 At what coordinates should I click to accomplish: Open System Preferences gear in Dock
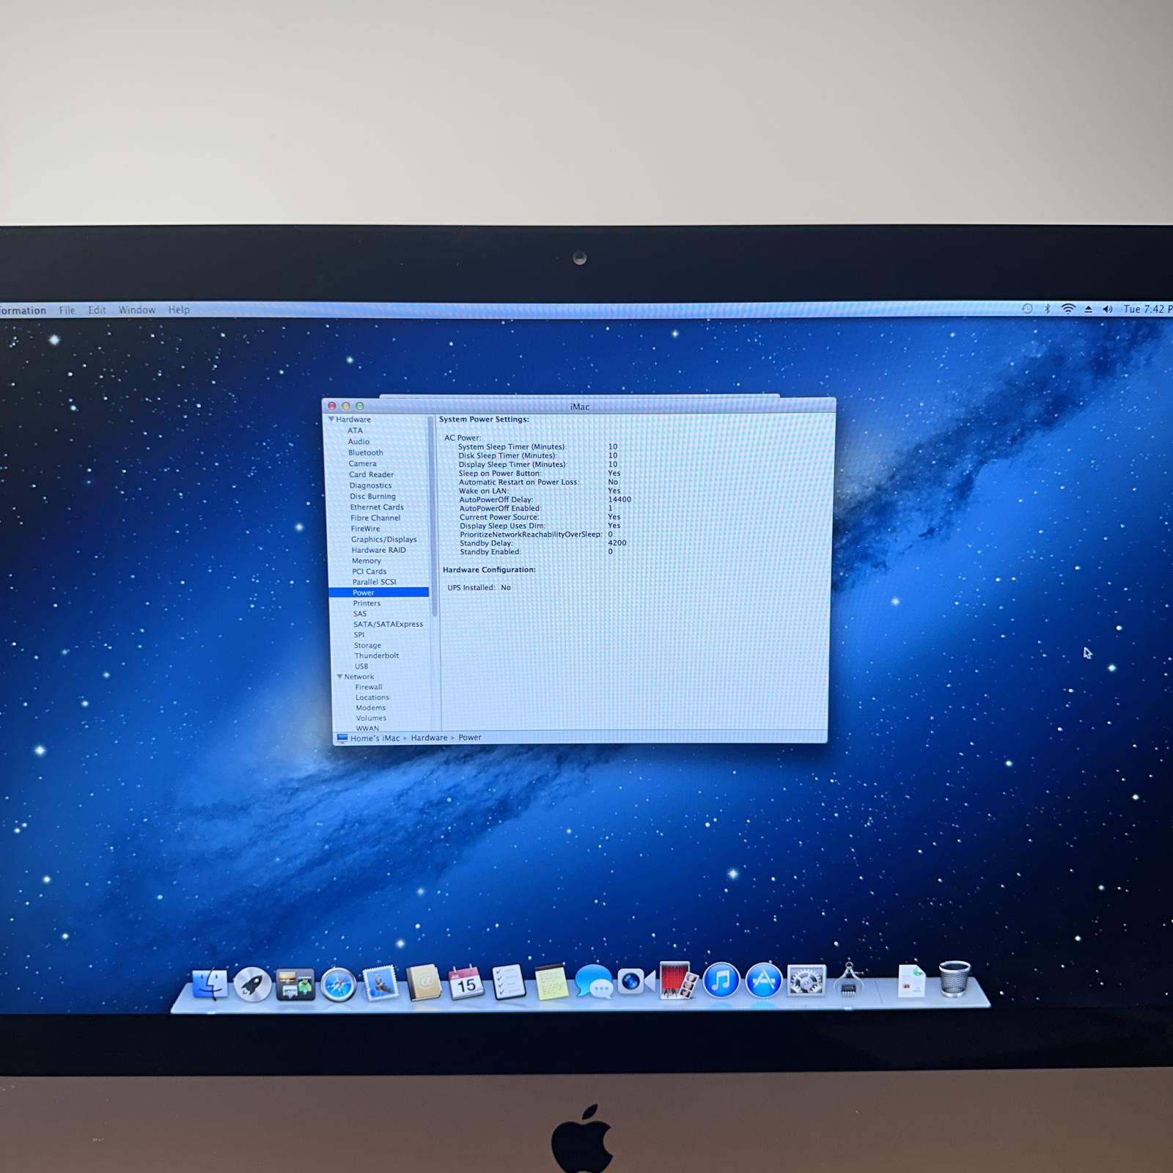pyautogui.click(x=806, y=981)
